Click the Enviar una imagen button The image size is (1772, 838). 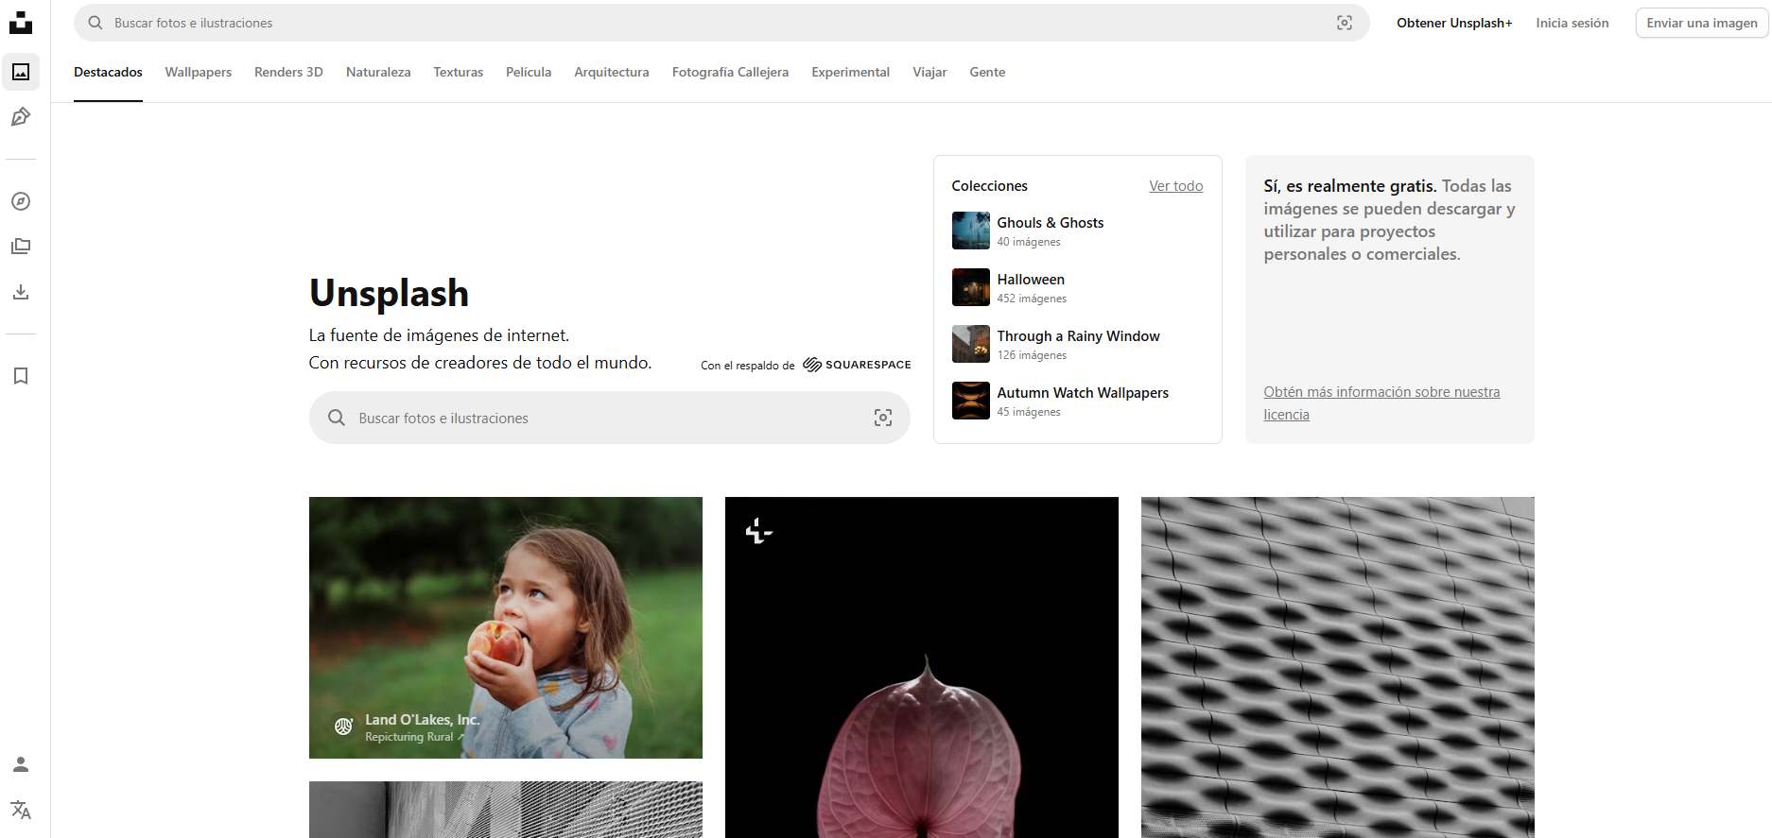coord(1701,23)
